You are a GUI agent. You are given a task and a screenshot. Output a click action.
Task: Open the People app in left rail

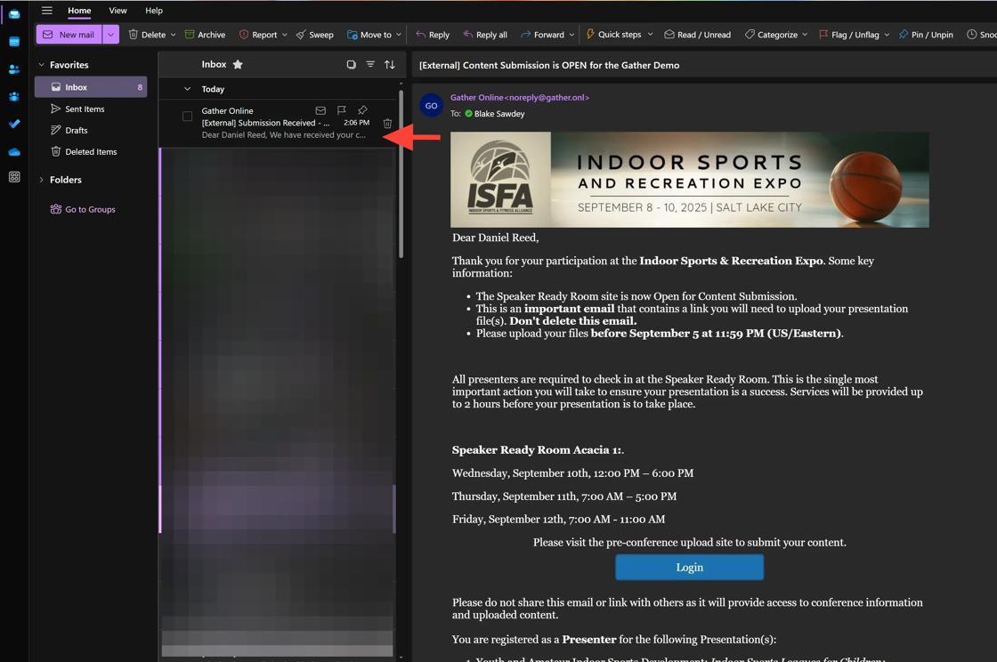point(14,69)
